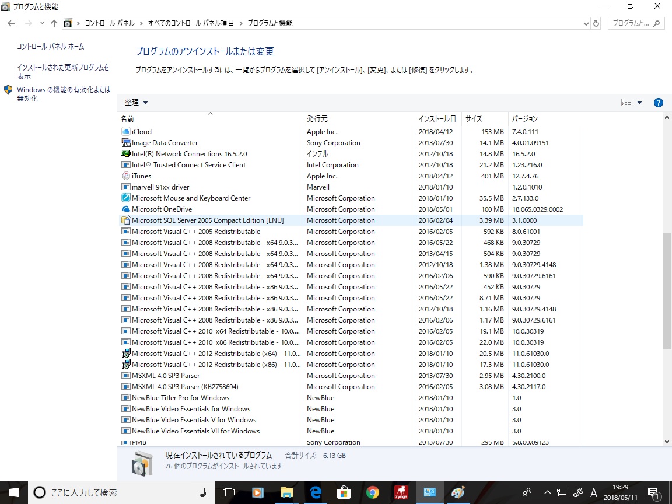Open Google Chrome from the taskbar
Screen dimensions: 672x504
[372, 492]
